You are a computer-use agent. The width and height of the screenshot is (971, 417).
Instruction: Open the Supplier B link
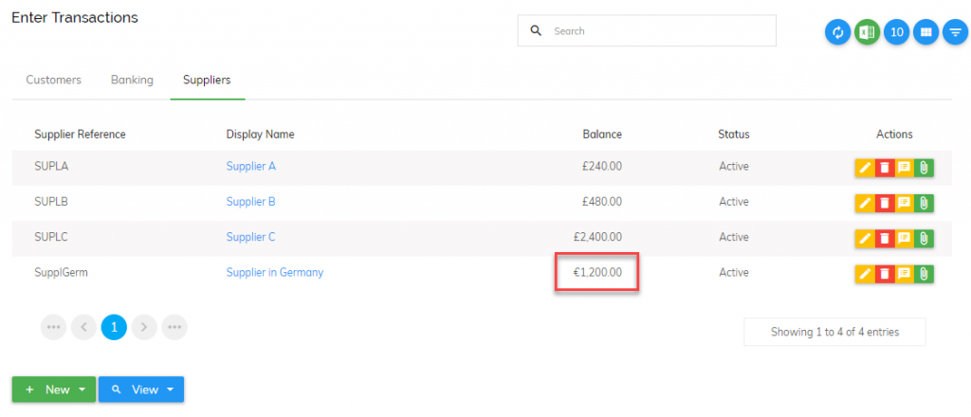[x=250, y=202]
